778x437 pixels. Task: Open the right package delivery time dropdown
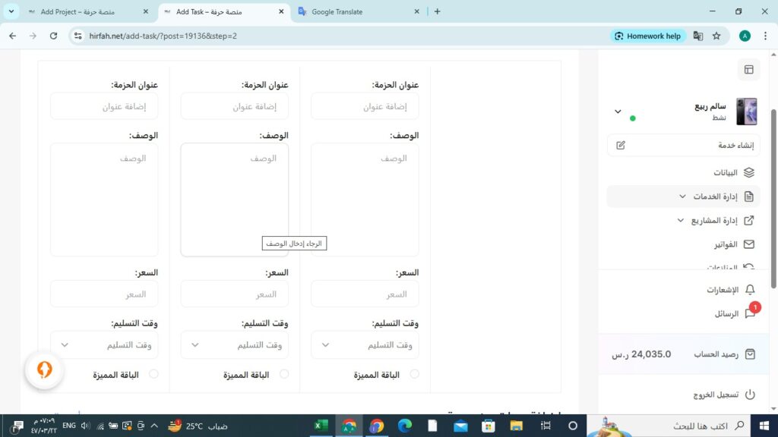tap(365, 344)
